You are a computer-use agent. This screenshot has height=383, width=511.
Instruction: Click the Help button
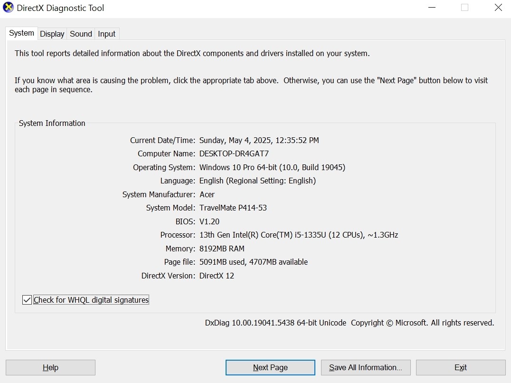[x=50, y=367]
